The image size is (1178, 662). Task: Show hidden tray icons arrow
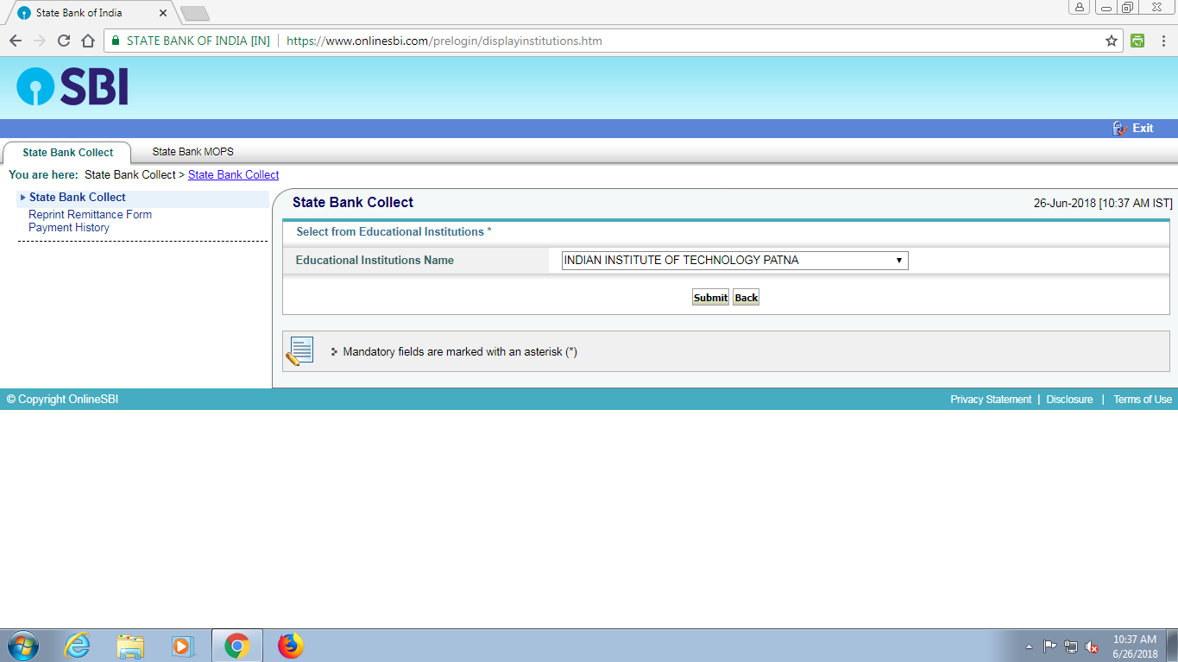(1029, 646)
